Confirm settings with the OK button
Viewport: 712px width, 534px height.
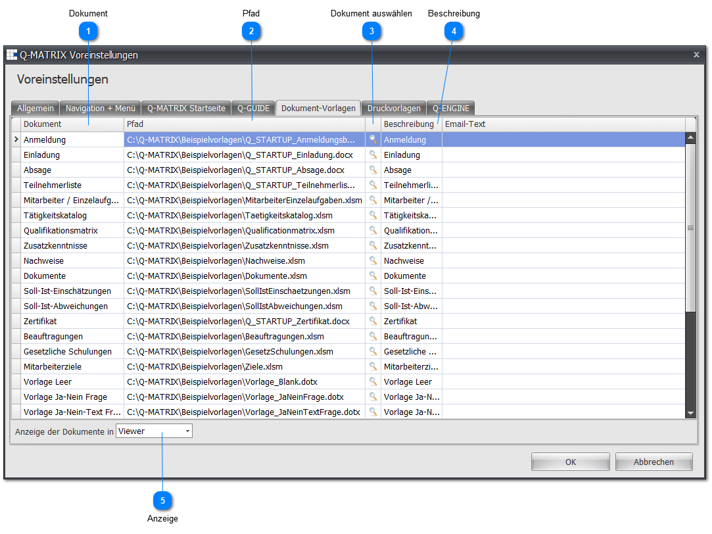(571, 462)
